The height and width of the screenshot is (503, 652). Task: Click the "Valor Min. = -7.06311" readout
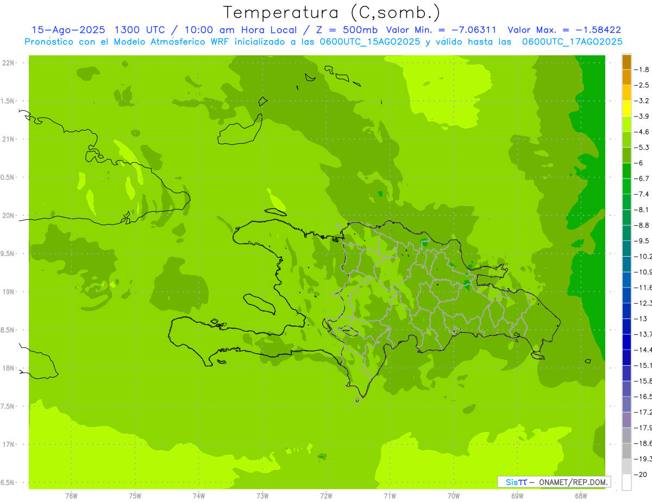tap(441, 30)
